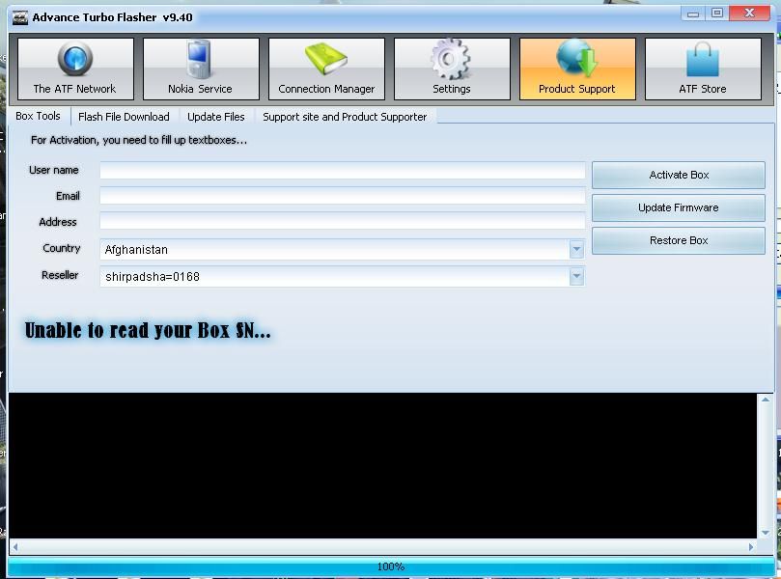
Task: Click horizontal scrollbar right arrow
Action: tap(751, 546)
